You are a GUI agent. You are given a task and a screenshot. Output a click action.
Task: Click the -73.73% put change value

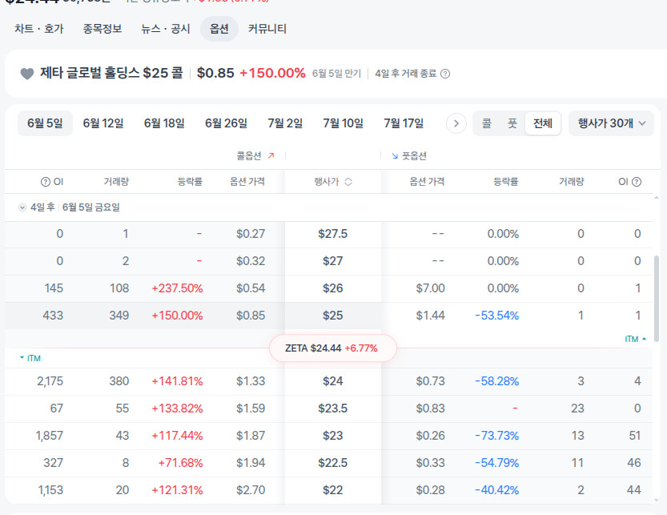point(496,436)
